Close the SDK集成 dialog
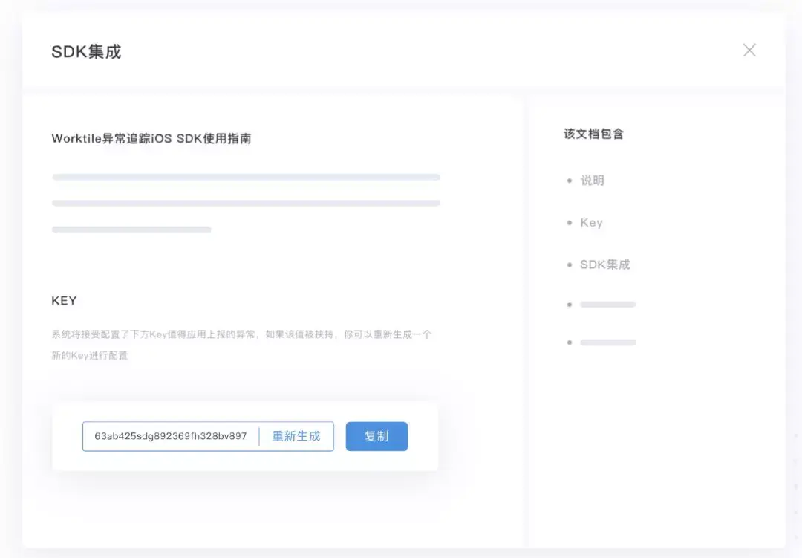 pyautogui.click(x=749, y=51)
